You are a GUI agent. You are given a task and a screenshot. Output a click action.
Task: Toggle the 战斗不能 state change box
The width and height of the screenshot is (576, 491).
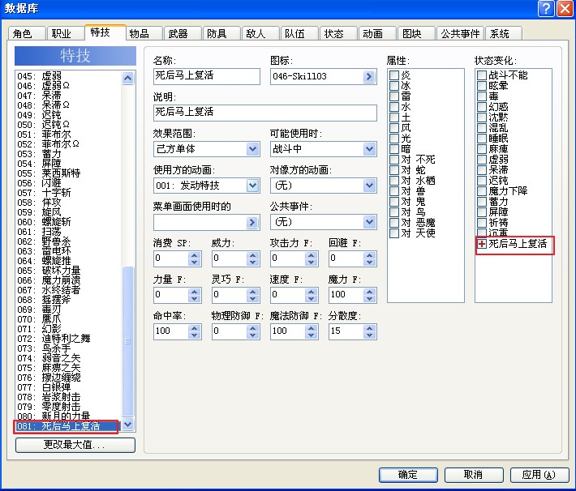482,75
